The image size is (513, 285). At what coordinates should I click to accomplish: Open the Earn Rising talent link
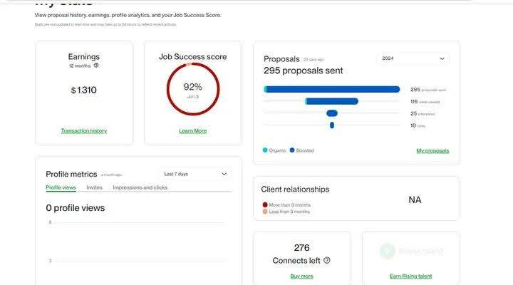410,276
